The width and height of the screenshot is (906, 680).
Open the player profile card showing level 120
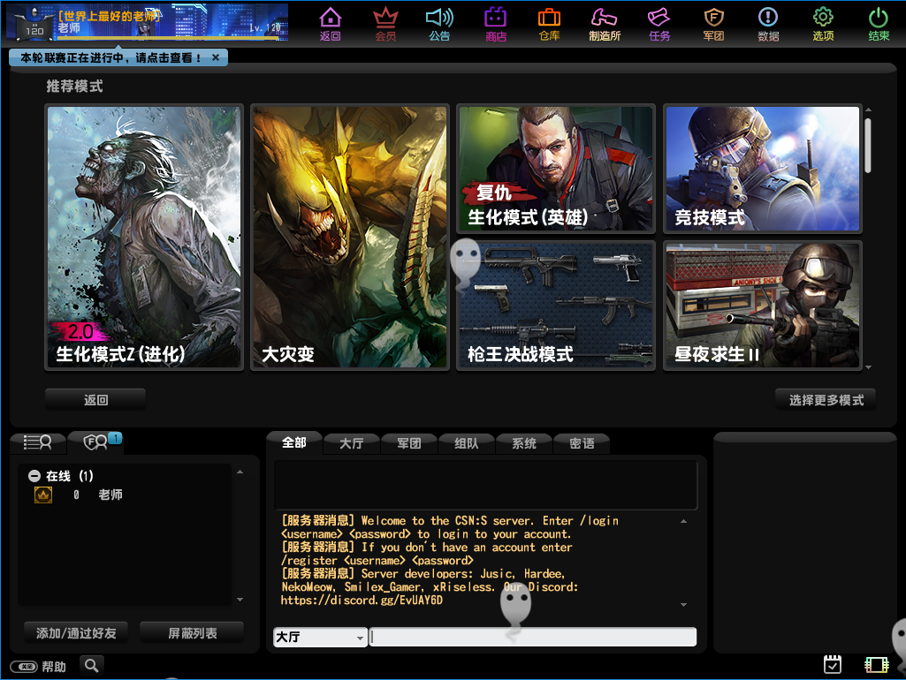click(x=148, y=23)
